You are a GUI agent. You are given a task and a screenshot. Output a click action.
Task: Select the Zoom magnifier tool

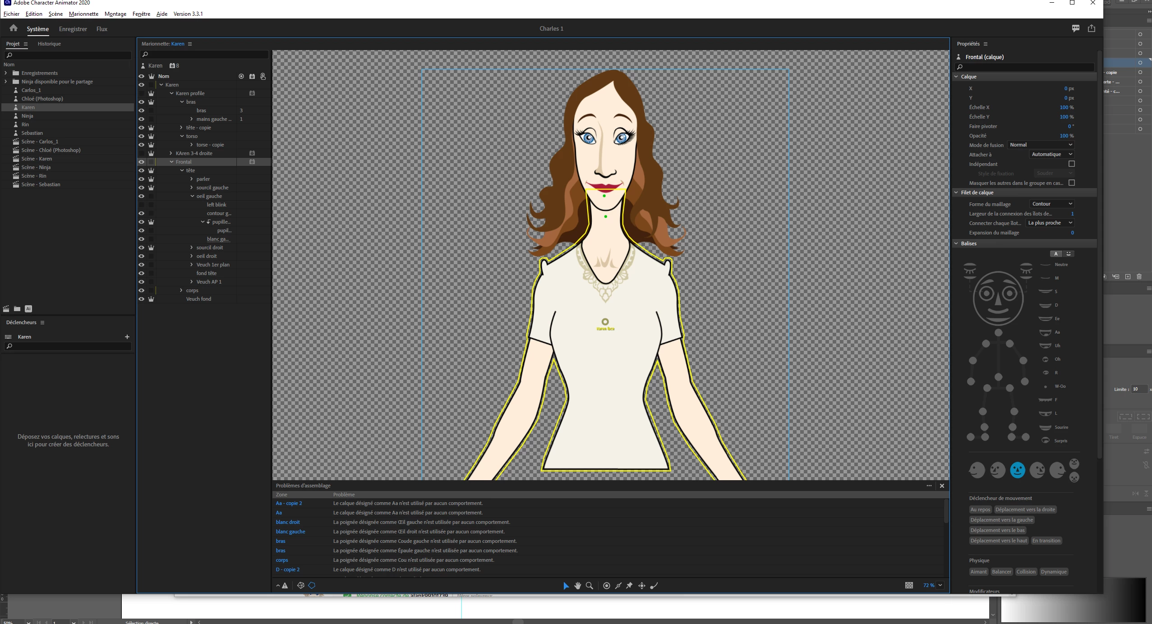[589, 585]
